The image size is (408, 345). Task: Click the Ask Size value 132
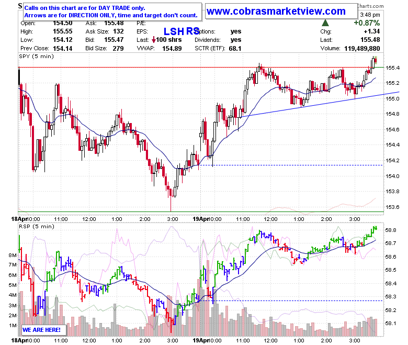118,31
